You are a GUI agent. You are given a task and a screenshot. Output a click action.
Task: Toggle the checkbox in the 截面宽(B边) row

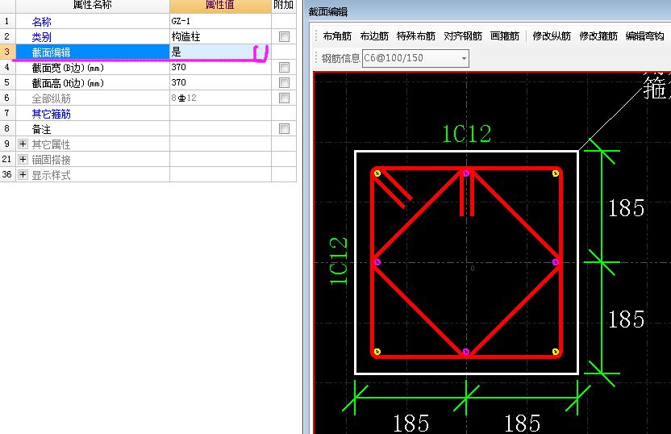(284, 68)
